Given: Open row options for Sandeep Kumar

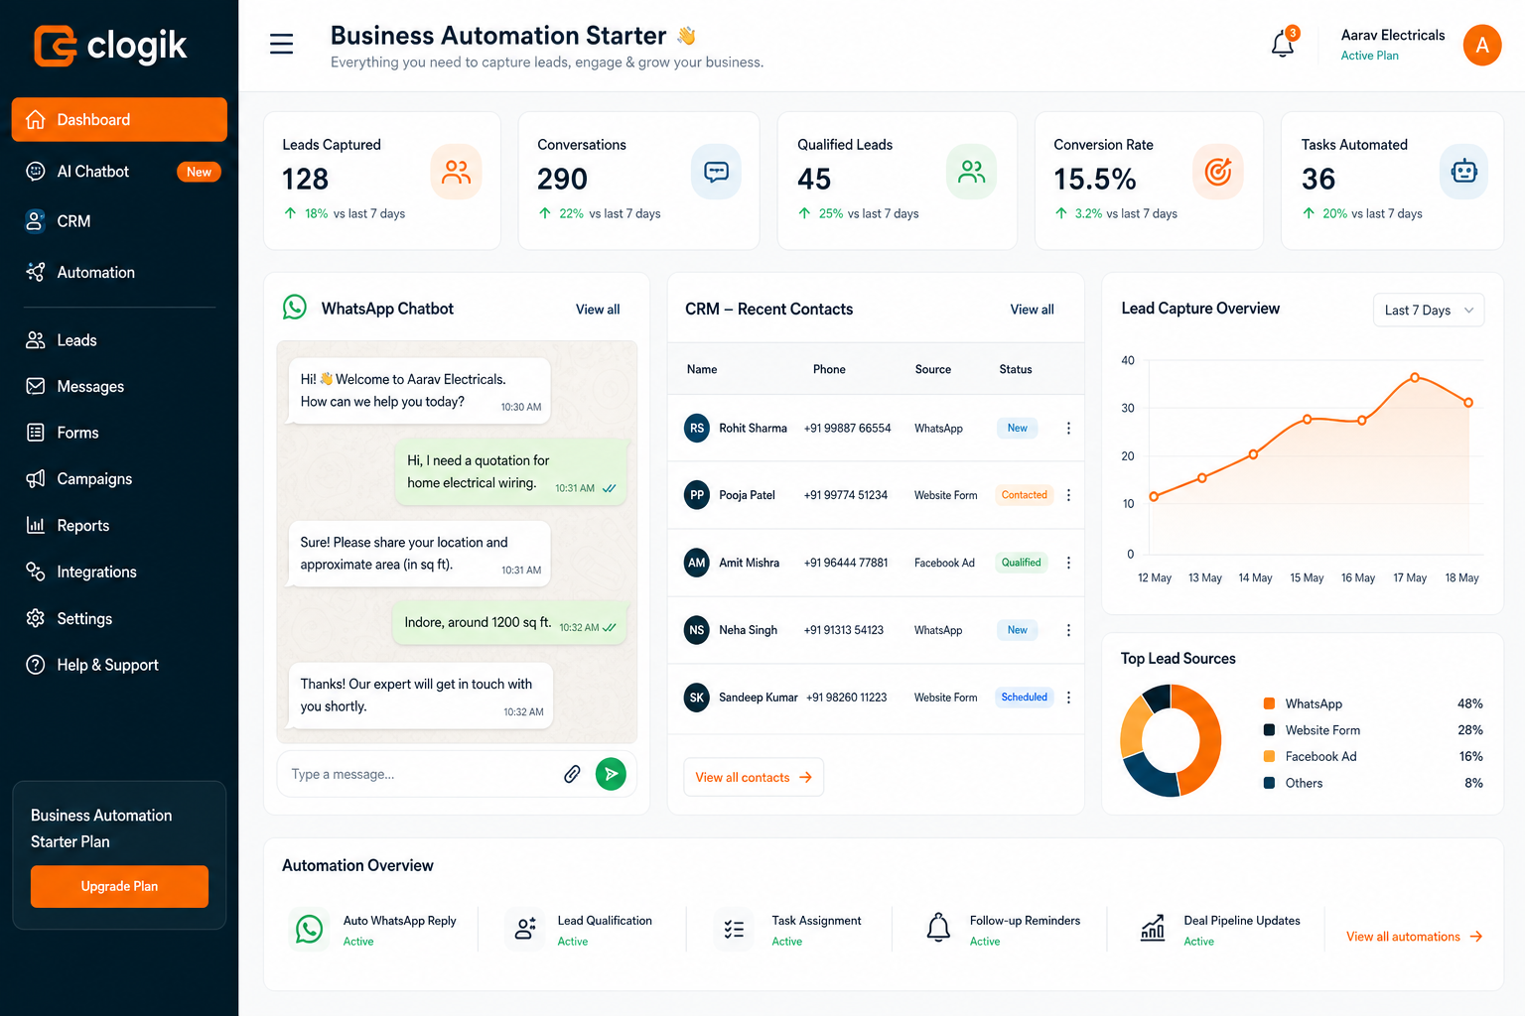Looking at the screenshot, I should click(x=1068, y=698).
